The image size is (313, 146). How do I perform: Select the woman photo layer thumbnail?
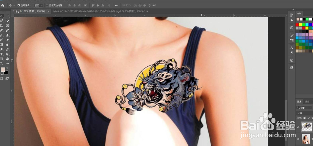coord(305,139)
